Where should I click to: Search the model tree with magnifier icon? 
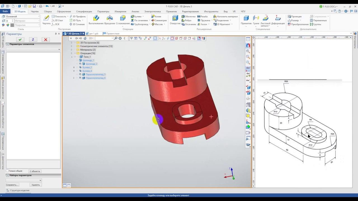[116, 38]
